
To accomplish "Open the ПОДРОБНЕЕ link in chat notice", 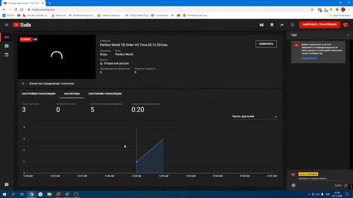I will (x=309, y=58).
